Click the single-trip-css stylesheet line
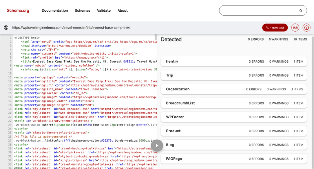 tap(86, 160)
